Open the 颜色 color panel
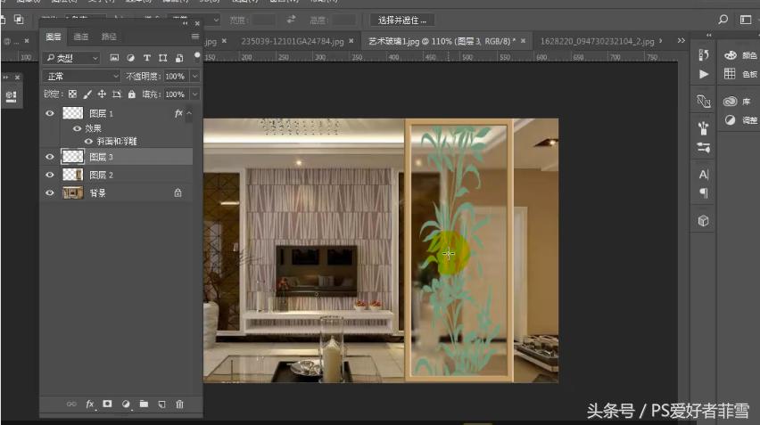The image size is (760, 425). pos(739,55)
